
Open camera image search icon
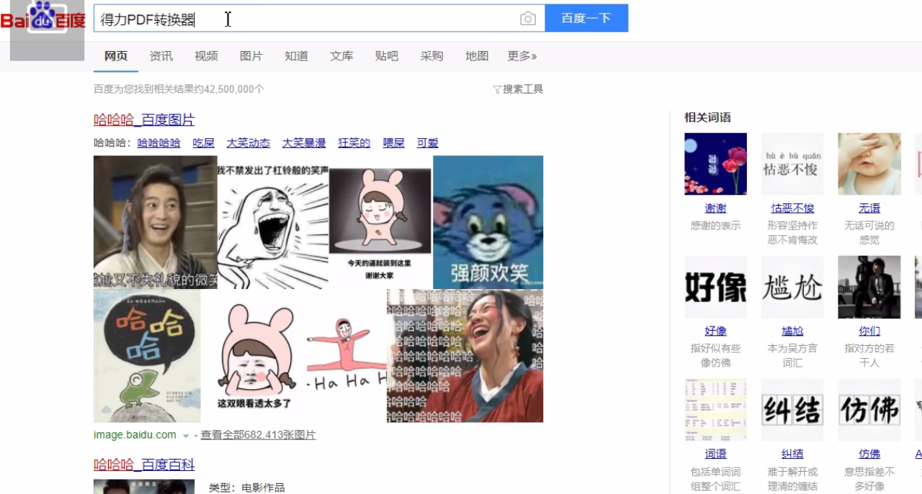(528, 19)
